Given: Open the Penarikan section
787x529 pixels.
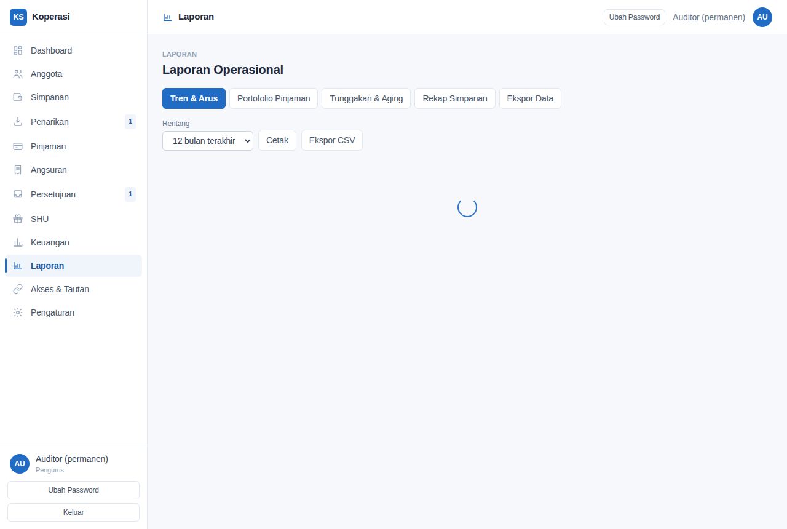Looking at the screenshot, I should click(73, 122).
